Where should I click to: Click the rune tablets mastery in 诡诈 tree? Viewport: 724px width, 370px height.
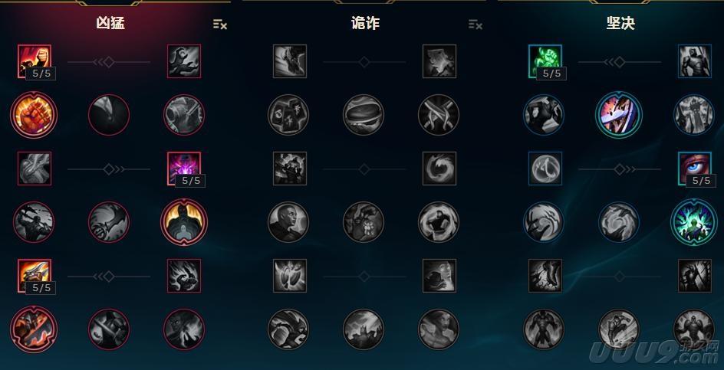pyautogui.click(x=288, y=114)
